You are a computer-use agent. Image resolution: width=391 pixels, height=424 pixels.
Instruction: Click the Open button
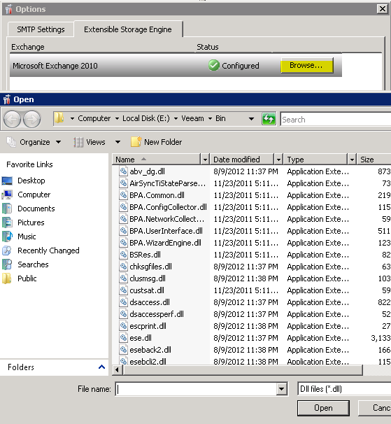tap(323, 408)
